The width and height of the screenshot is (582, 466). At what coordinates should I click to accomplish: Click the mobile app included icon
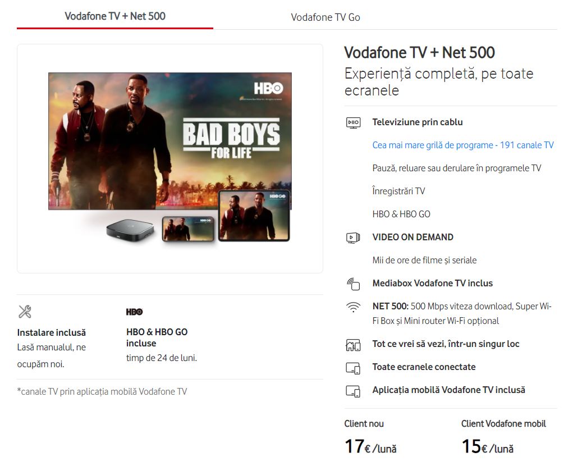[x=353, y=391]
